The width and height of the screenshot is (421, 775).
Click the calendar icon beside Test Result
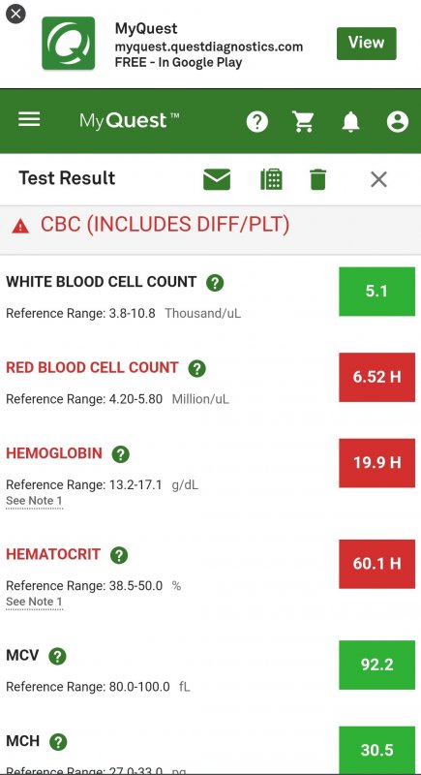pos(271,179)
